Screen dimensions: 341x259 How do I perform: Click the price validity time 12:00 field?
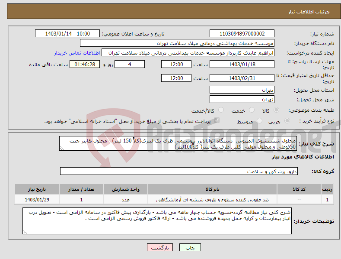176,78
